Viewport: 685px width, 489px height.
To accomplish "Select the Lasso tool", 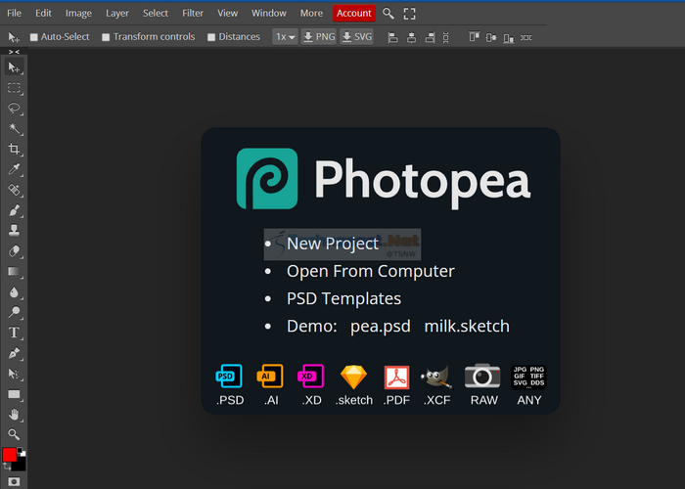I will tap(14, 108).
